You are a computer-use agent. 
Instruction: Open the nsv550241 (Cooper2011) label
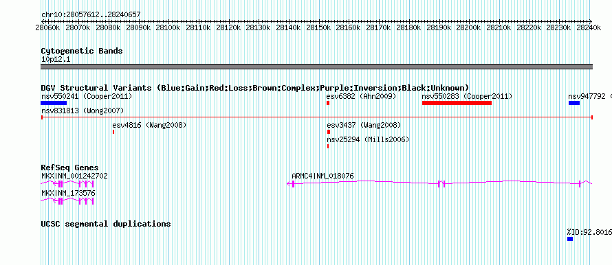pyautogui.click(x=87, y=96)
